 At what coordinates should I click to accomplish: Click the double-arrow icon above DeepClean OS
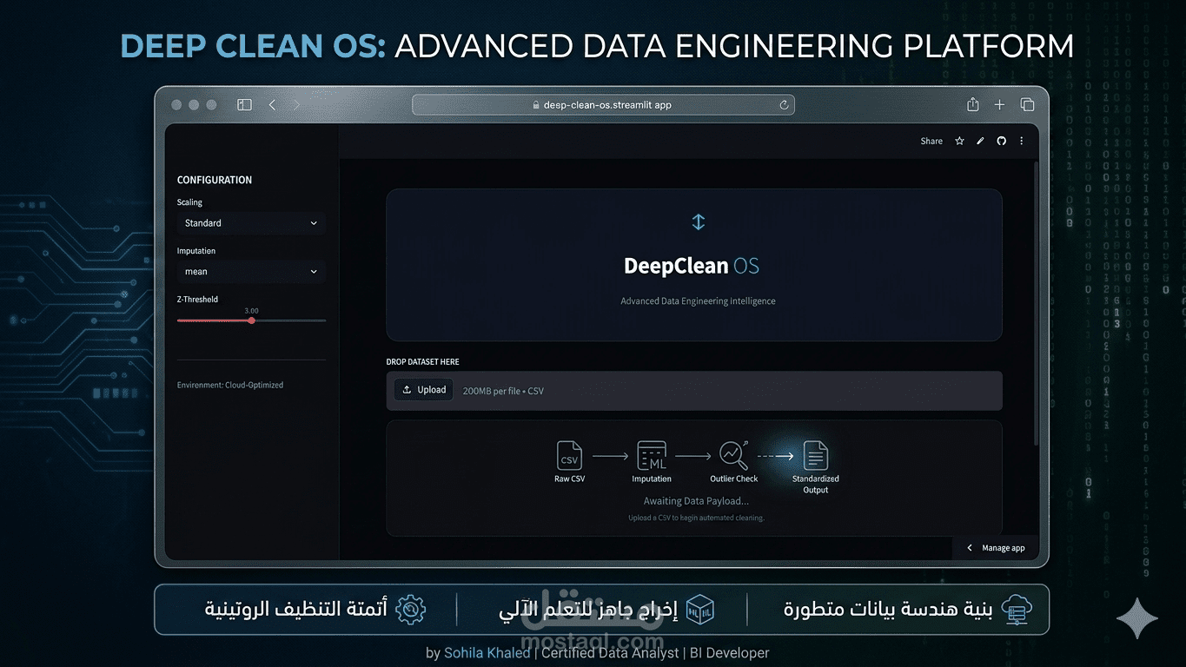pos(699,222)
